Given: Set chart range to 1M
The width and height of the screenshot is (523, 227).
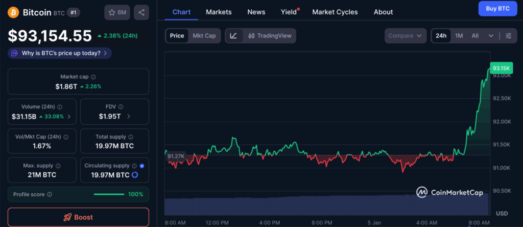Looking at the screenshot, I should [459, 36].
